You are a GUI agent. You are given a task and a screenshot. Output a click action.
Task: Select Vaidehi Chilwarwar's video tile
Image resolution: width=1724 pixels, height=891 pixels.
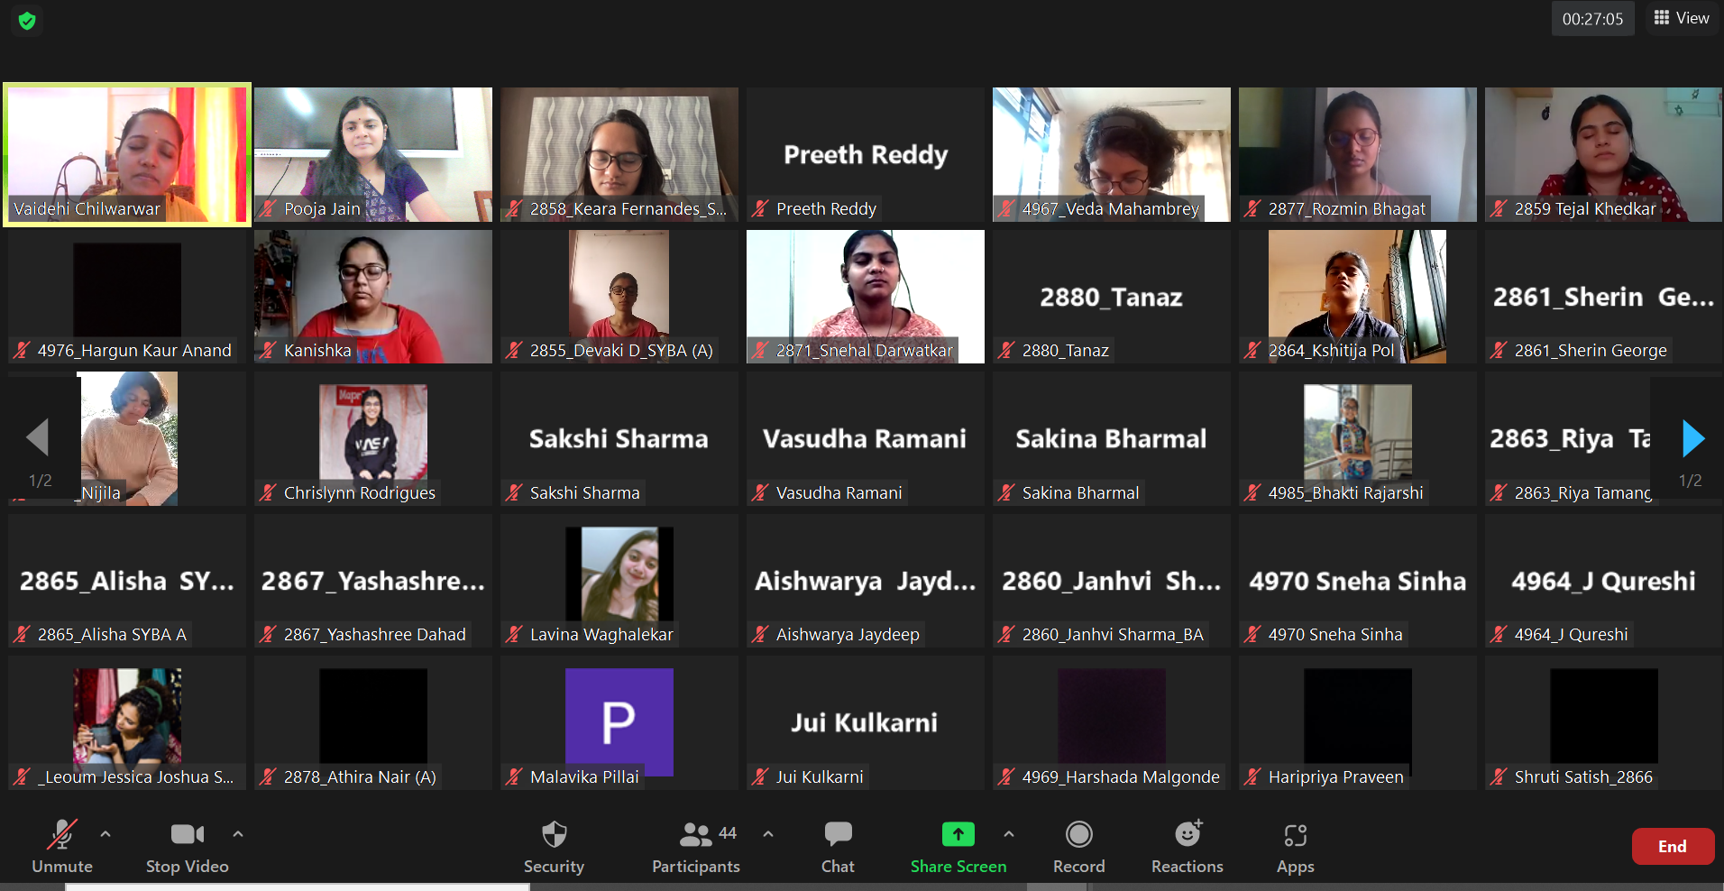click(127, 154)
